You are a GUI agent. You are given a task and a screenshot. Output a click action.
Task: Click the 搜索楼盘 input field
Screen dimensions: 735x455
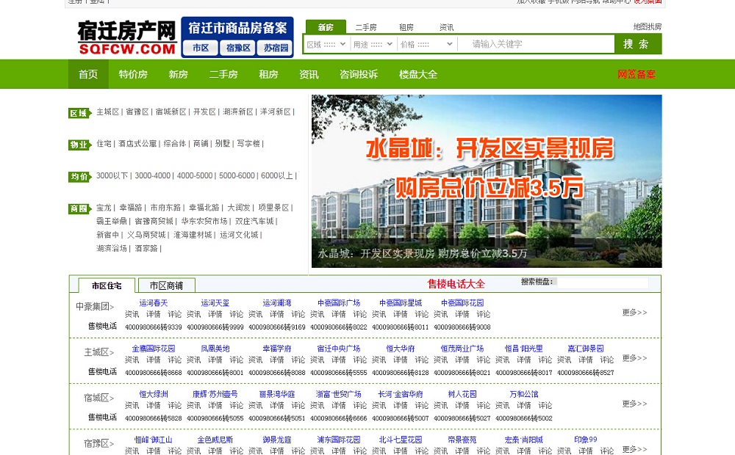click(603, 282)
